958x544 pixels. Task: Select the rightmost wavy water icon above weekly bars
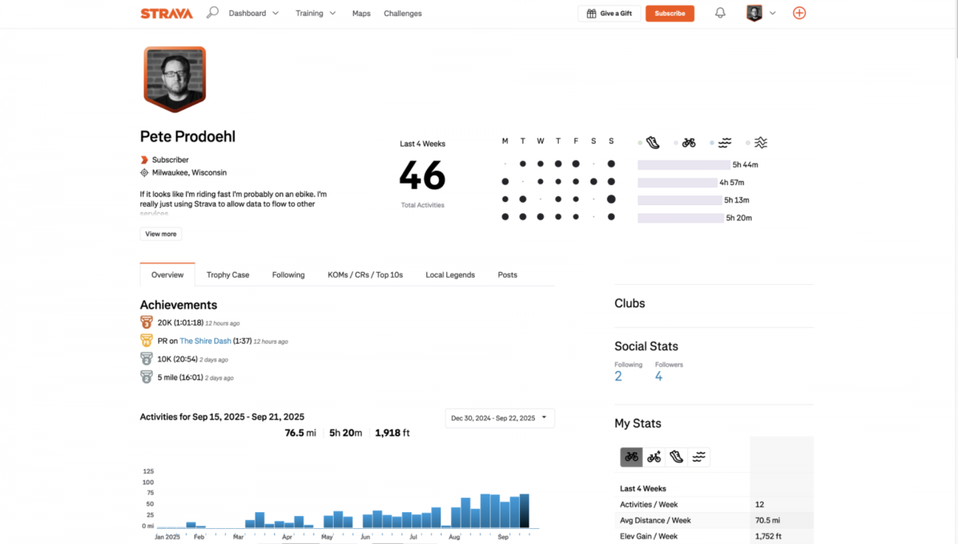click(761, 143)
